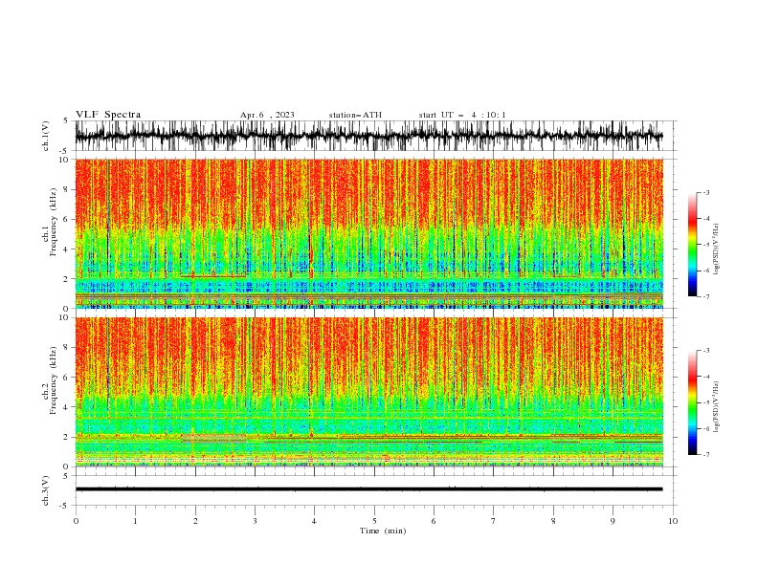
Task: Click the ch.1 color scale bar
Action: [x=692, y=244]
